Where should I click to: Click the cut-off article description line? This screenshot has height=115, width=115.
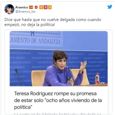point(58,114)
